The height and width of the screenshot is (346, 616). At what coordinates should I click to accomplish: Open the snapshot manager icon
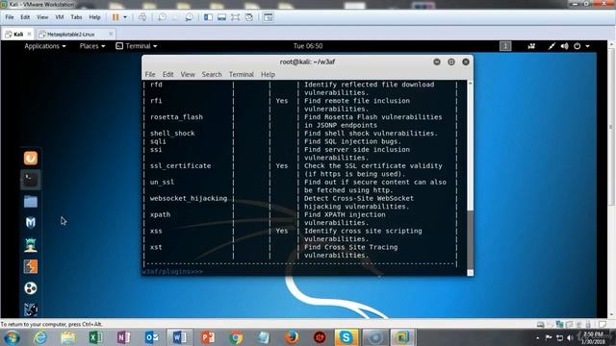[190, 17]
